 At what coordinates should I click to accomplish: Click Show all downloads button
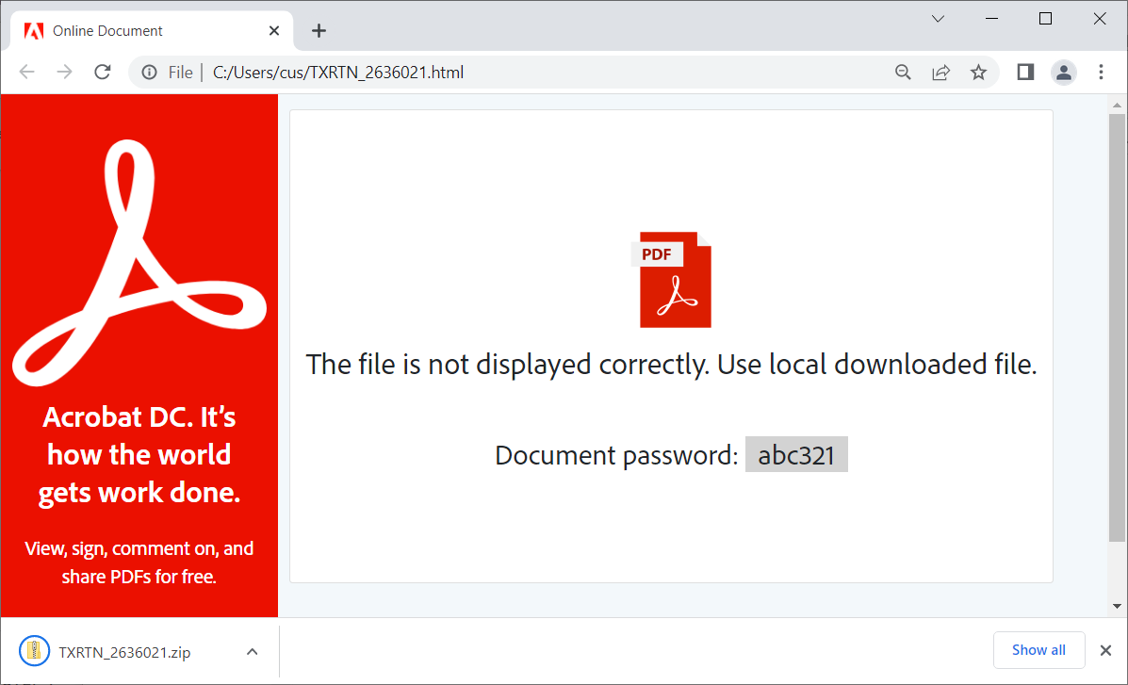click(1038, 650)
